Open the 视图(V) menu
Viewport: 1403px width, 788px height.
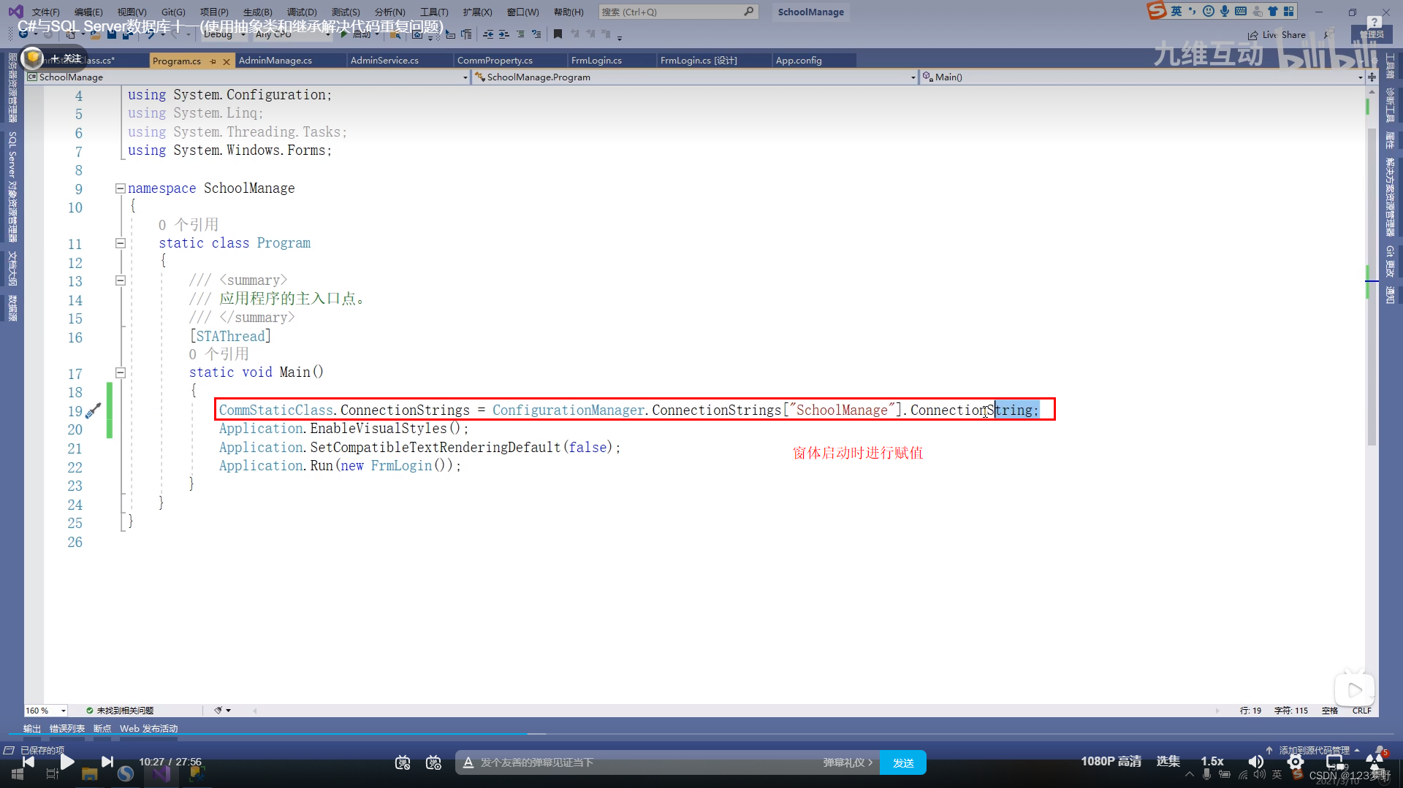click(x=132, y=12)
